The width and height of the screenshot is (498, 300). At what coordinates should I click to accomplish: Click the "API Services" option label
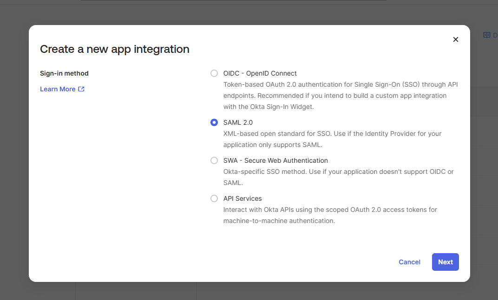[242, 198]
